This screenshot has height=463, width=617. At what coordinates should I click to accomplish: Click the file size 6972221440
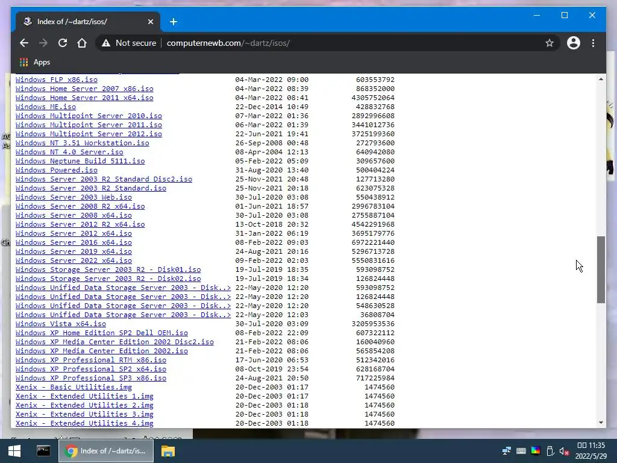pos(373,242)
